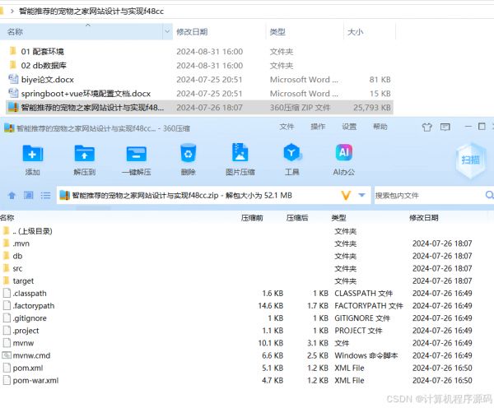Select the pom-war.xml file

tap(30, 380)
